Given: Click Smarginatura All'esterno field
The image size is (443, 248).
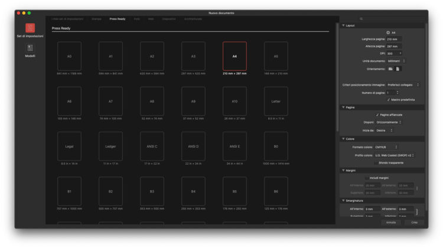Looking at the screenshot, I should 406,209.
